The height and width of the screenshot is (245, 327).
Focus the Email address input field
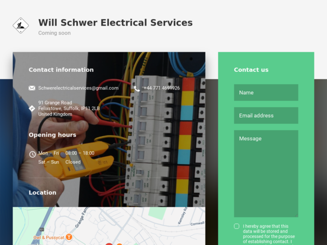point(266,115)
